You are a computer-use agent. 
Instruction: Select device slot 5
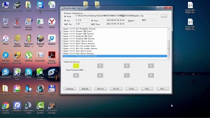[x=76, y=75]
